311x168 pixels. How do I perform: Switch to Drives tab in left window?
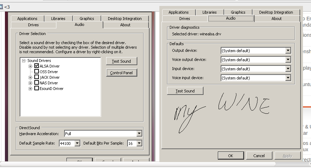pos(33,25)
